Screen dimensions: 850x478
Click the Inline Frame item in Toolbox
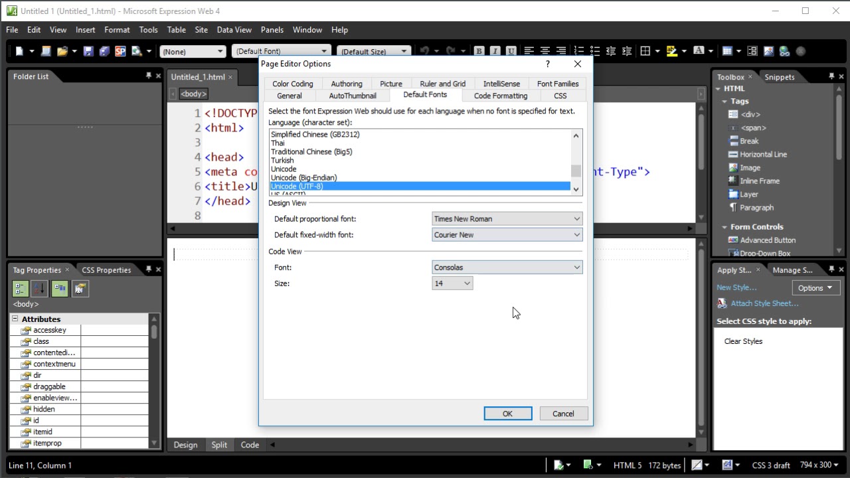[x=760, y=181]
